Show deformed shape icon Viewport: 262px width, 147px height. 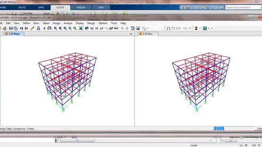[173, 29]
